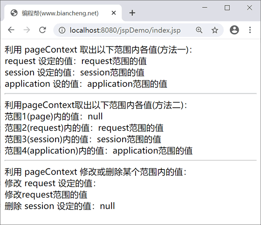This screenshot has width=261, height=225.
Task: Minimize the browser window
Action: [x=205, y=7]
